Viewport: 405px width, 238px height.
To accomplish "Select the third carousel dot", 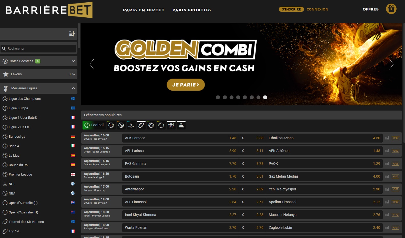I will (231, 97).
